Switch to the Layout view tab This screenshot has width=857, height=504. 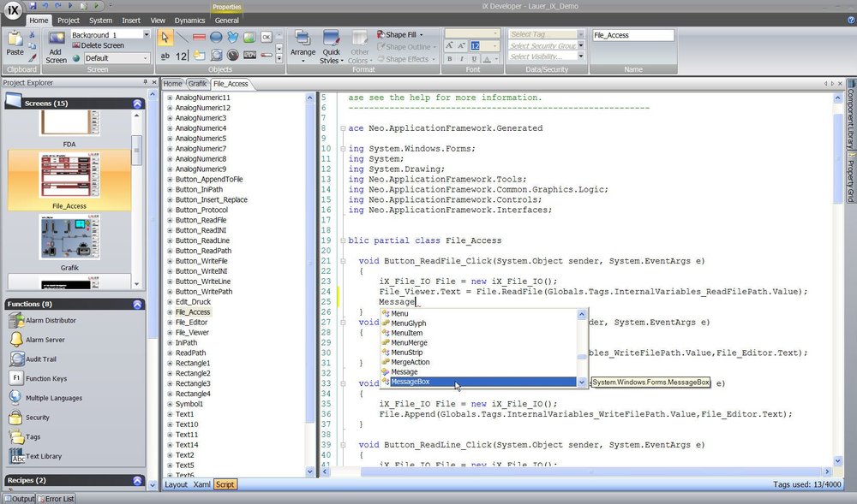176,484
